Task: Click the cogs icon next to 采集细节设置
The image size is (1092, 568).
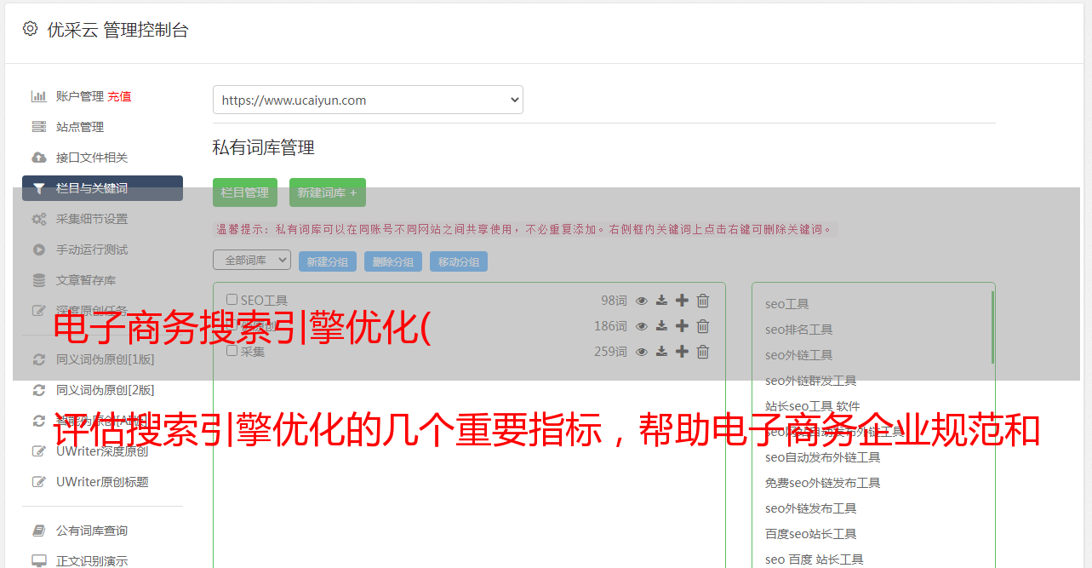Action: tap(39, 219)
